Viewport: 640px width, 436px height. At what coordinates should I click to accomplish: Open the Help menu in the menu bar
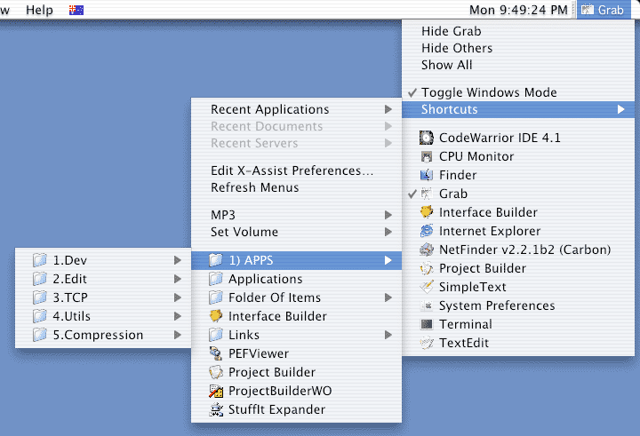tap(39, 10)
